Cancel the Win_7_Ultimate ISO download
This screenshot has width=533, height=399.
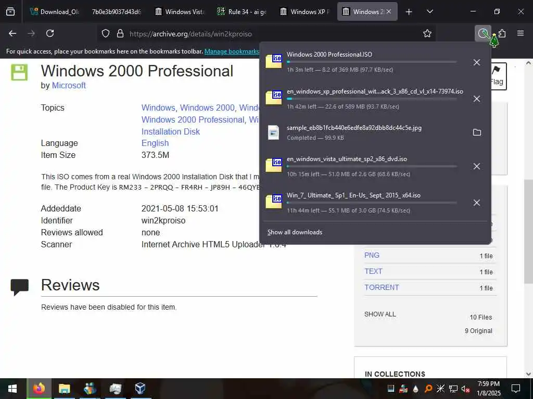pyautogui.click(x=477, y=203)
